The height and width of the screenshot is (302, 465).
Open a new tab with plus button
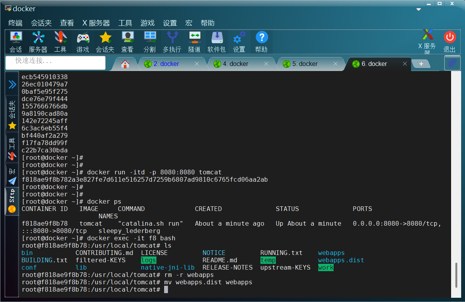[421, 64]
